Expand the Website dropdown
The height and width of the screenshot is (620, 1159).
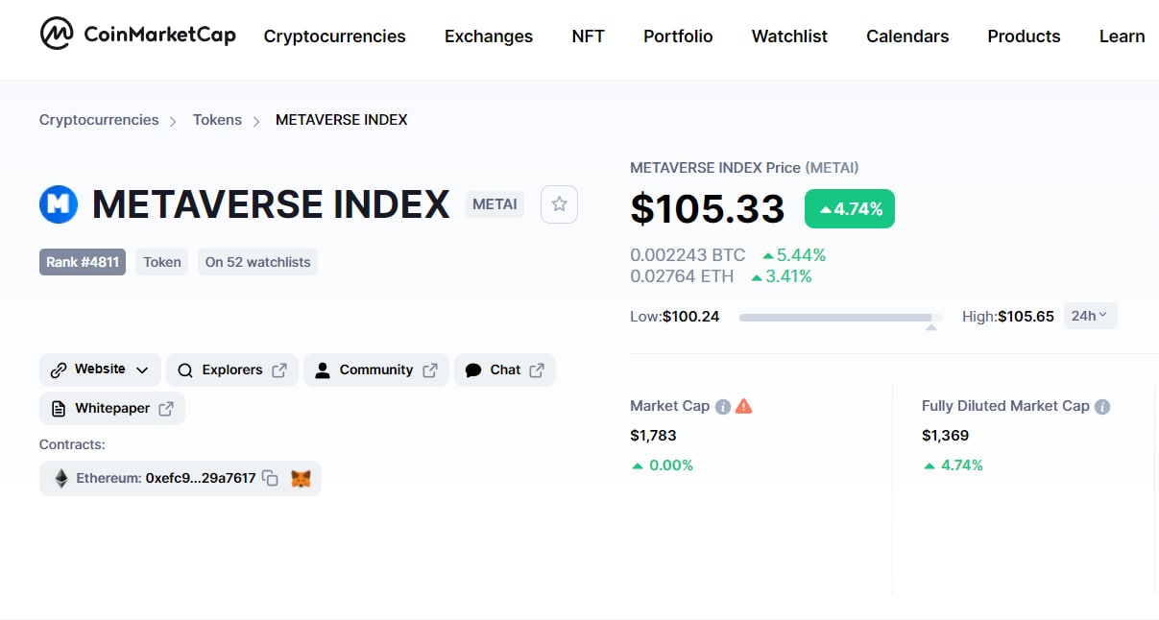pyautogui.click(x=100, y=370)
